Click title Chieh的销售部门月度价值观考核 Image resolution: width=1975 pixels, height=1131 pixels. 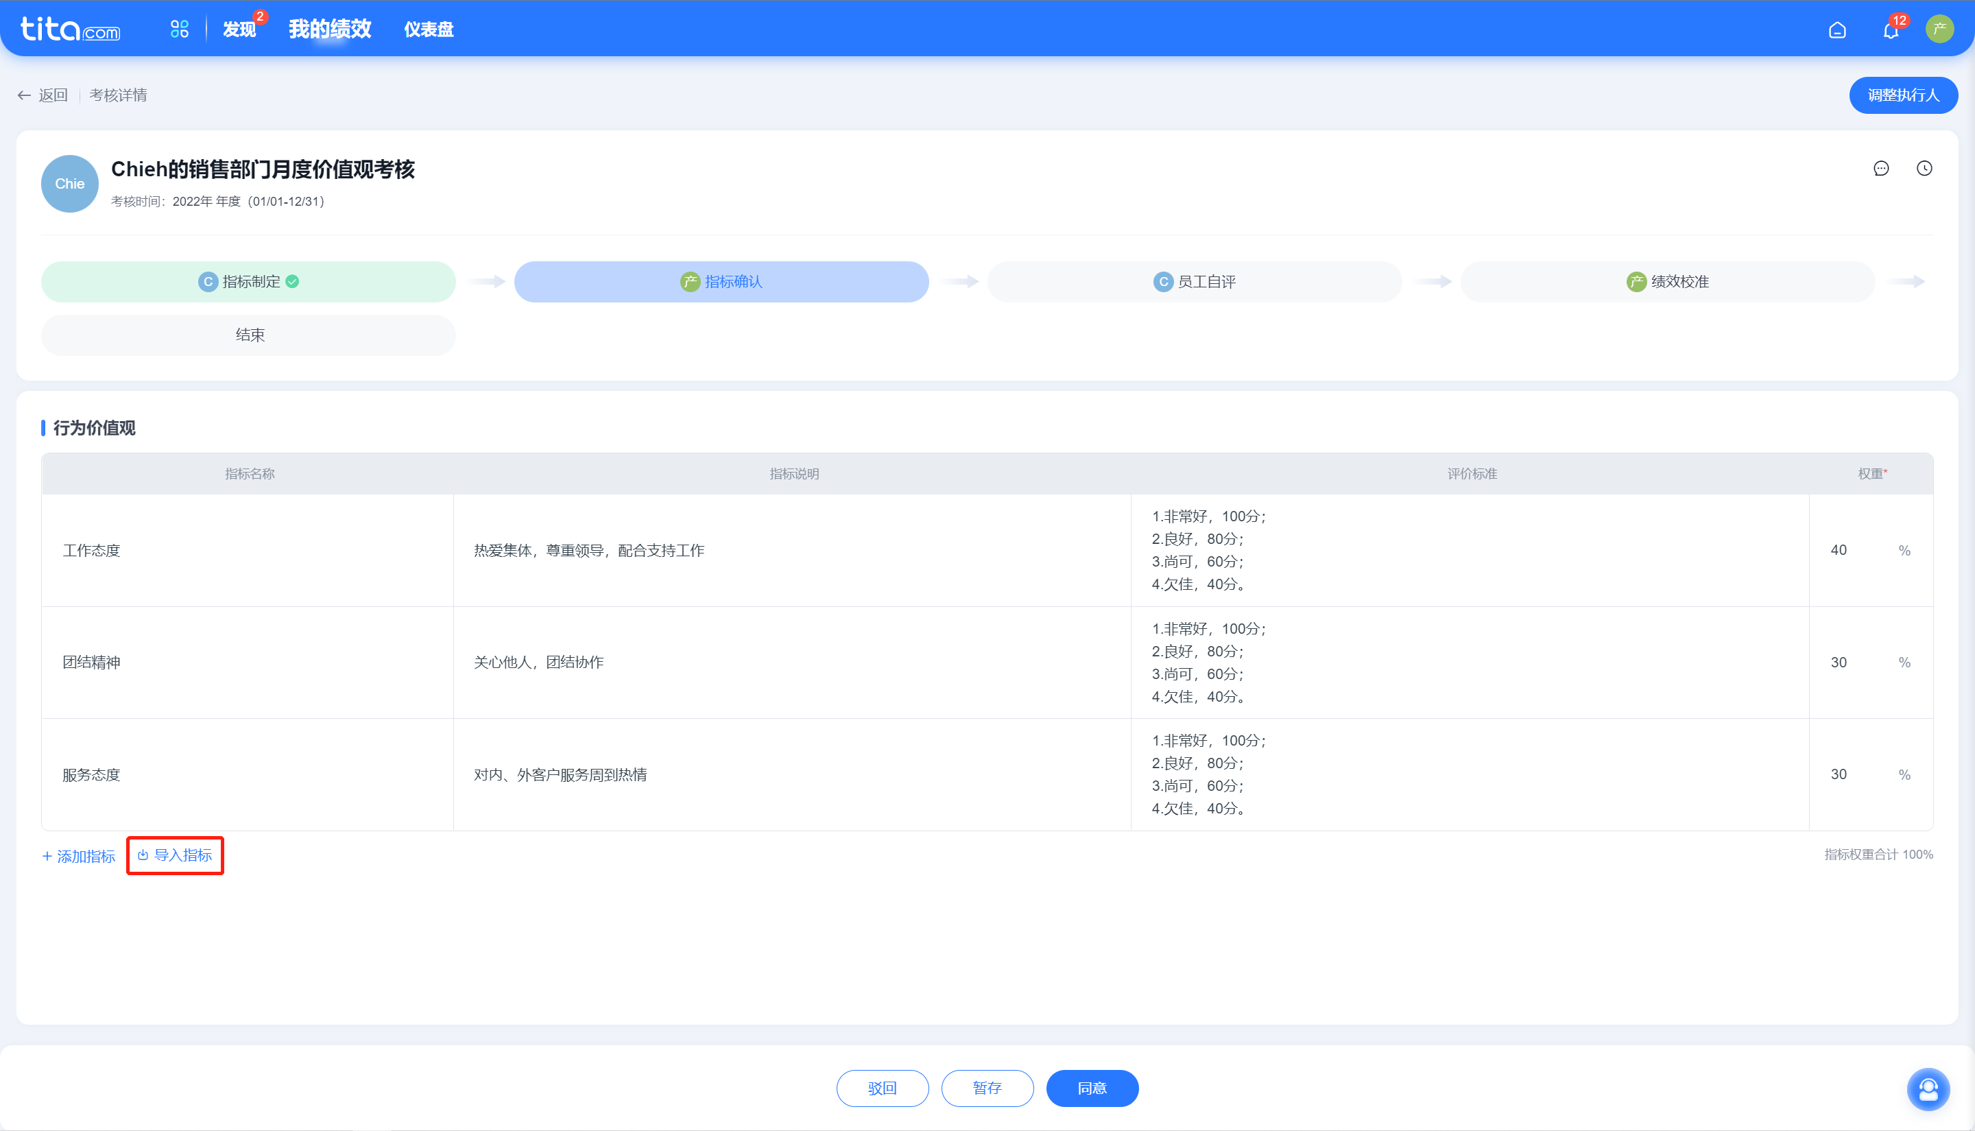(263, 169)
